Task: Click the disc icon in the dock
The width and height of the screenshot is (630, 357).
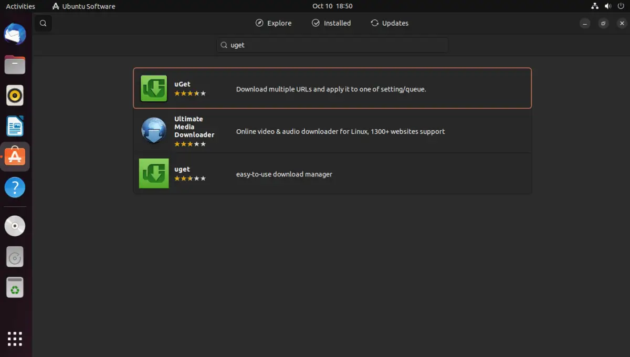Action: 15,226
